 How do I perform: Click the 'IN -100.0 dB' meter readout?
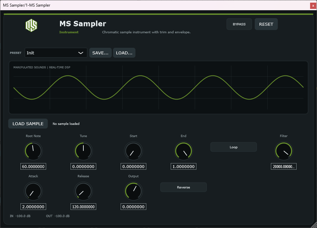(20, 216)
